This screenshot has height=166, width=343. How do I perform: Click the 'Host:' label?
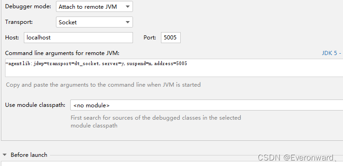(12, 38)
